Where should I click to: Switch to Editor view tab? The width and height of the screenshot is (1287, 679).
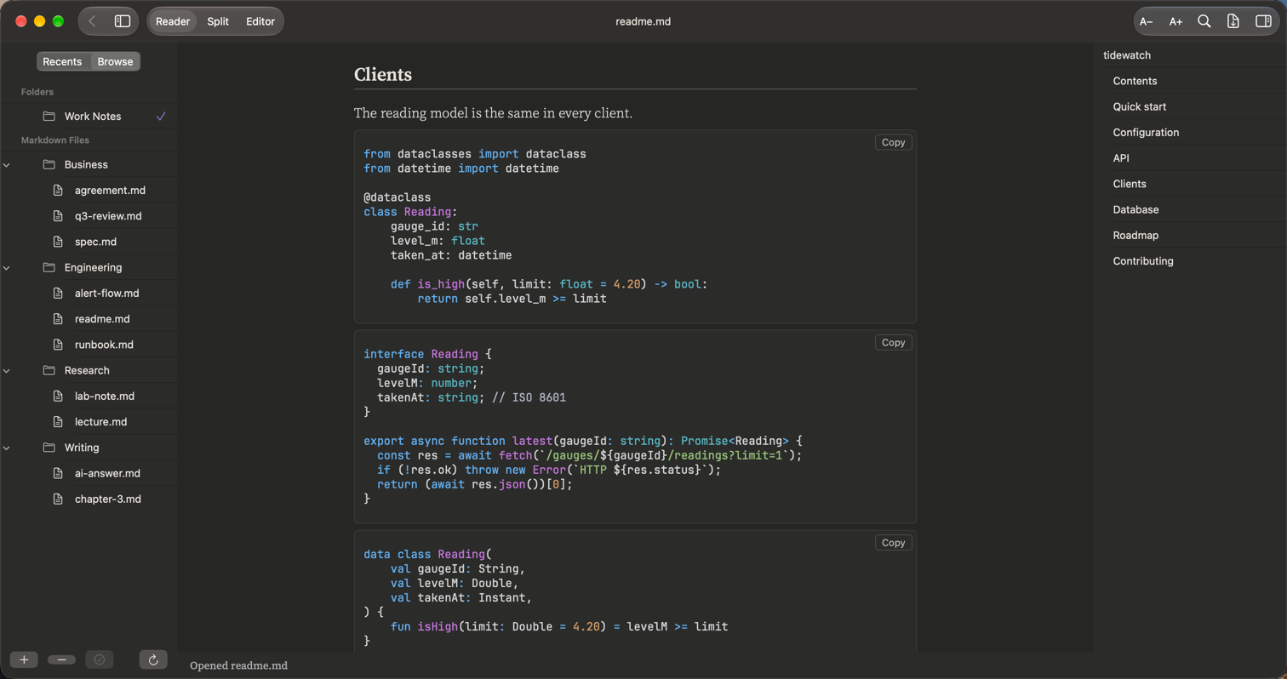click(260, 21)
